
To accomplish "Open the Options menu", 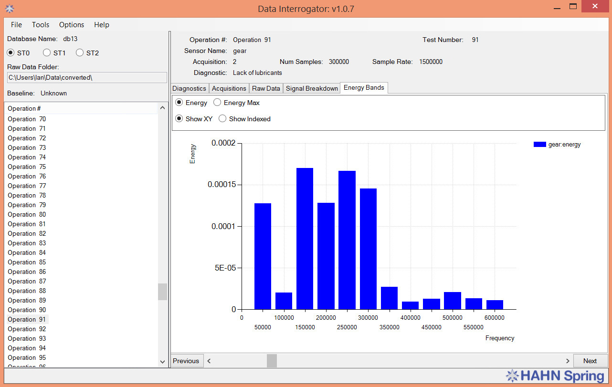I will 72,24.
